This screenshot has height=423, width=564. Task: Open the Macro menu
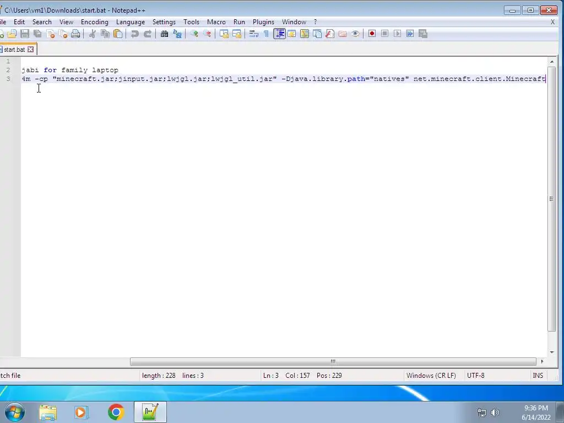coord(216,22)
